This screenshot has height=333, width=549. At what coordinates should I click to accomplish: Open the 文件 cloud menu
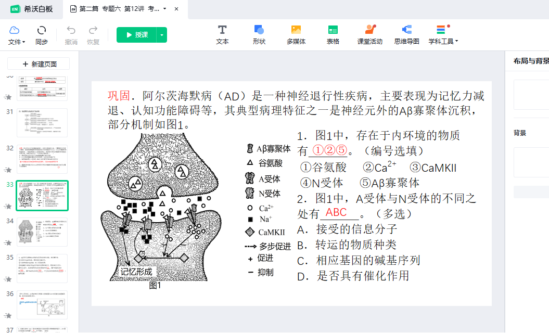(17, 35)
